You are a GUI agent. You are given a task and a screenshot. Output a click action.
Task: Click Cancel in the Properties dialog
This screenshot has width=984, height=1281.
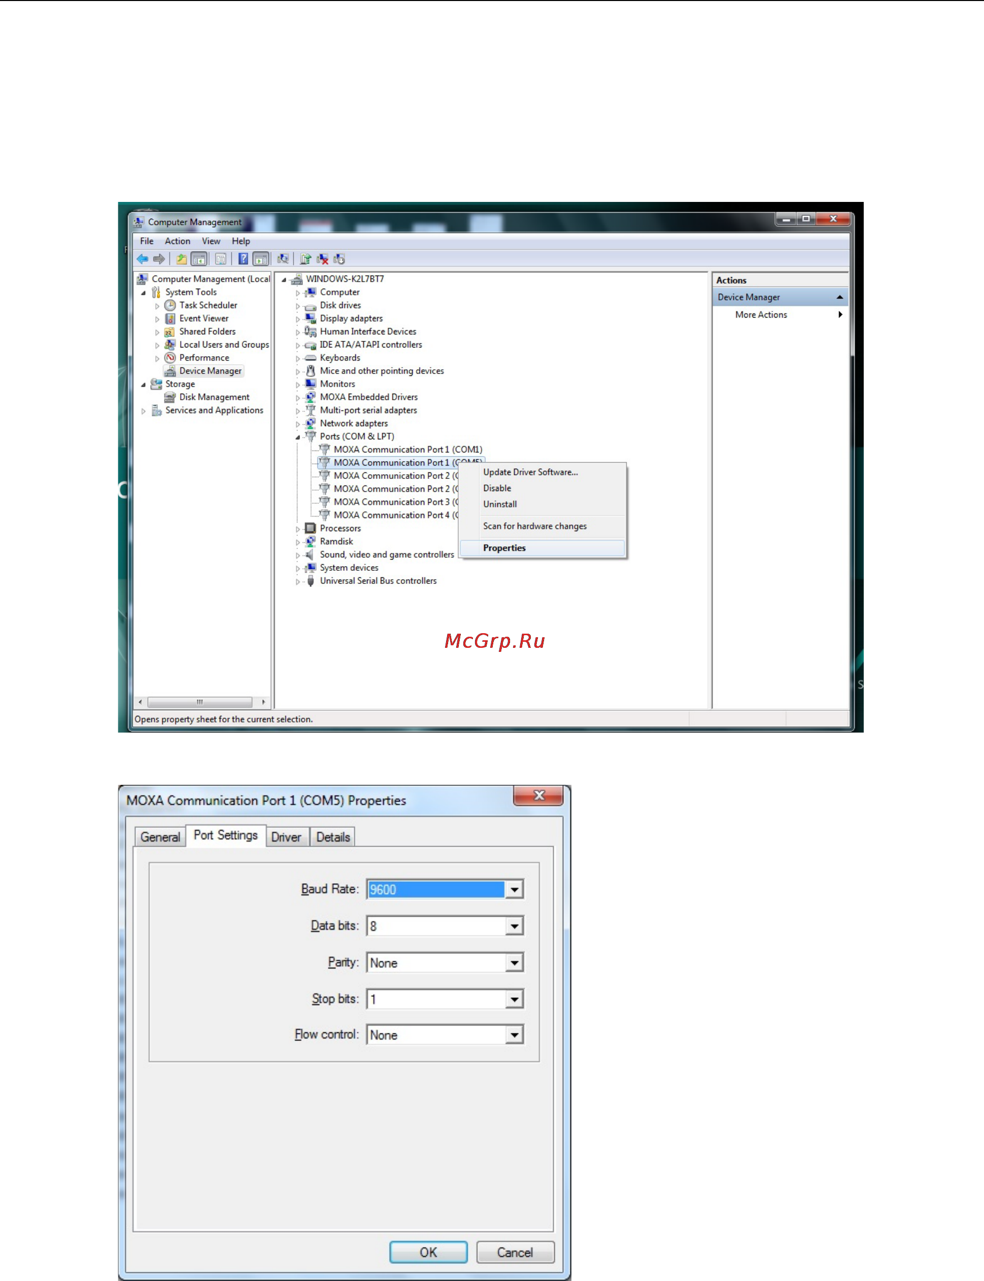(515, 1252)
